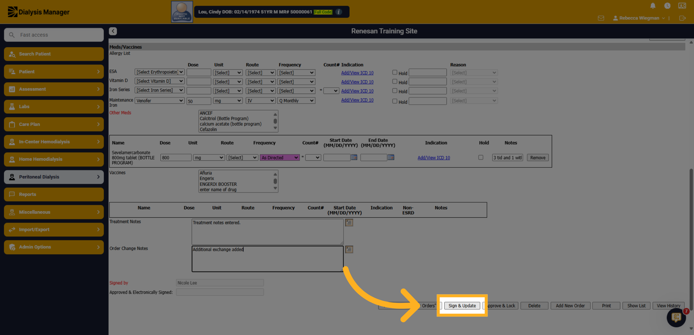Click the clock history icon in header
694x335 pixels.
click(x=667, y=6)
